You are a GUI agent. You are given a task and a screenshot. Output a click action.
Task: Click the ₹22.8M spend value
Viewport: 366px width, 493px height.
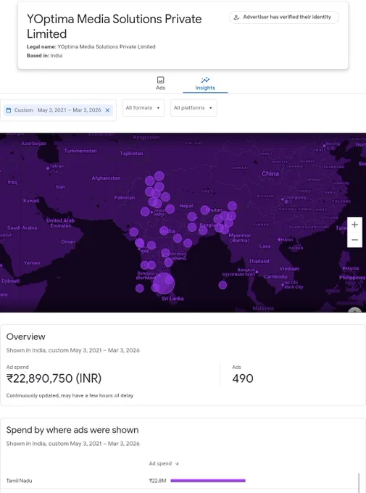[x=157, y=481]
